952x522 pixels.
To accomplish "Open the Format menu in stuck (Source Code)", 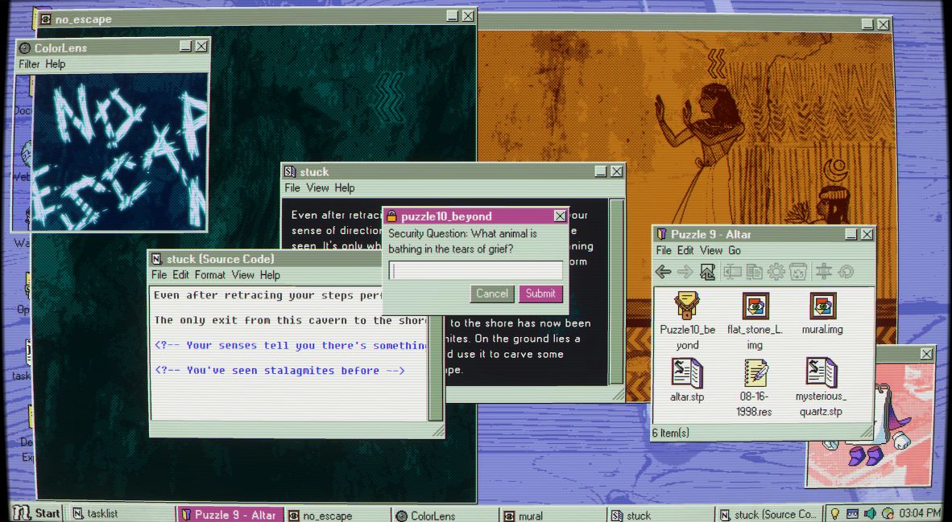I will pyautogui.click(x=210, y=274).
